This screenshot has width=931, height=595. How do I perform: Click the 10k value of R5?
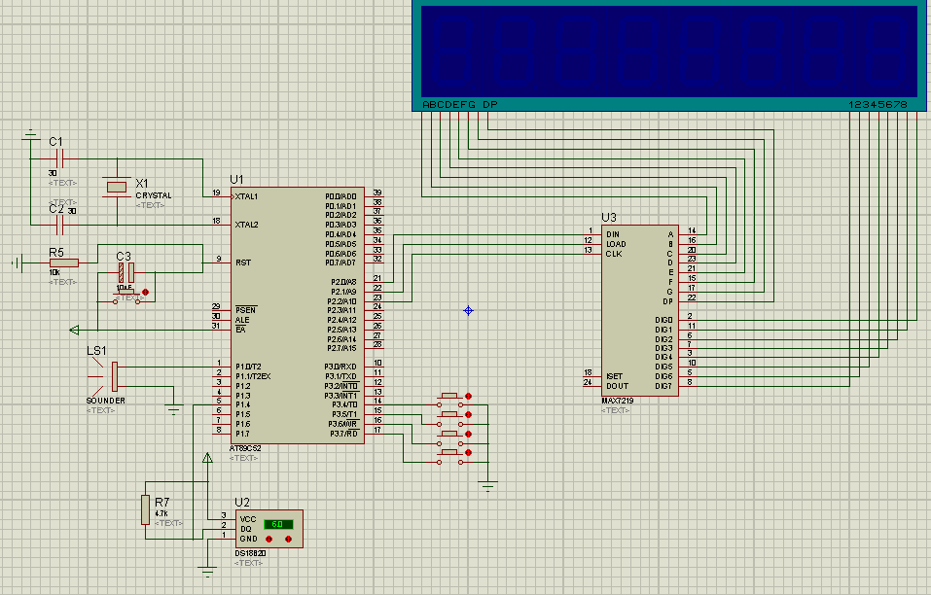(x=54, y=272)
